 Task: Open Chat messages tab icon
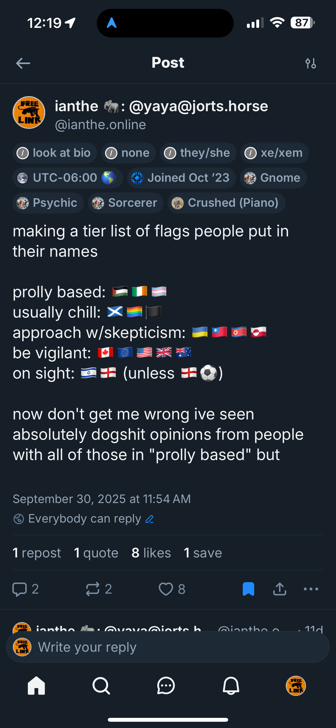[166, 686]
